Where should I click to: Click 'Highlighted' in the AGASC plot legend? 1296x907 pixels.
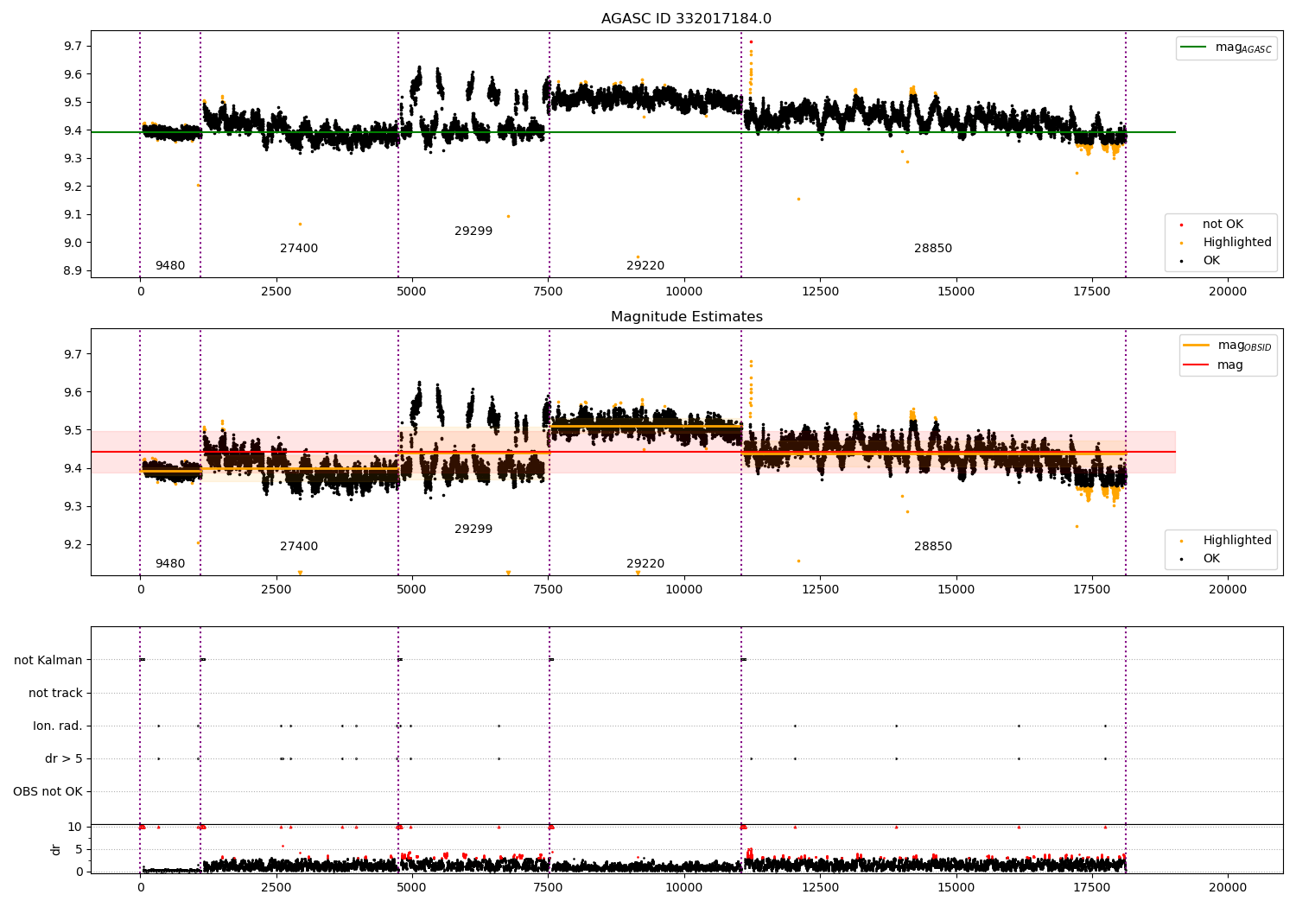point(1227,243)
